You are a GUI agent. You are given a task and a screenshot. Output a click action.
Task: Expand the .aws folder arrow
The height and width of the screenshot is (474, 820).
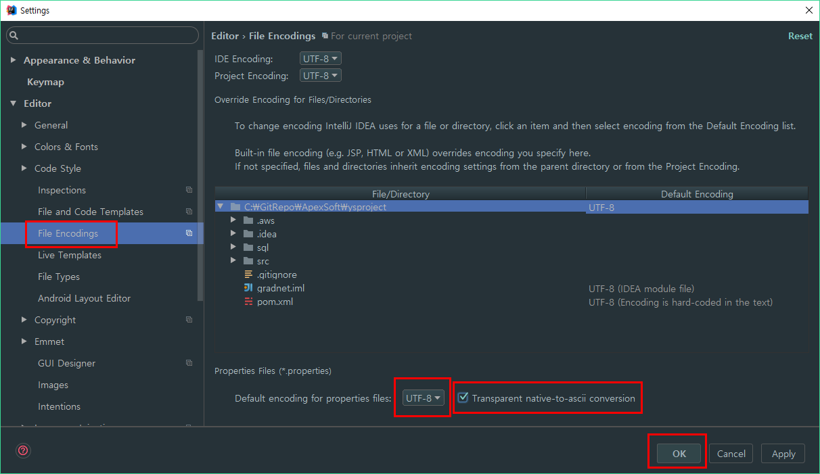point(233,220)
